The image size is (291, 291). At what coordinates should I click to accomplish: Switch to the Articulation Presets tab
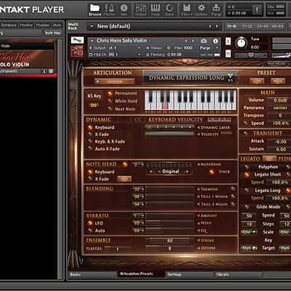[136, 274]
